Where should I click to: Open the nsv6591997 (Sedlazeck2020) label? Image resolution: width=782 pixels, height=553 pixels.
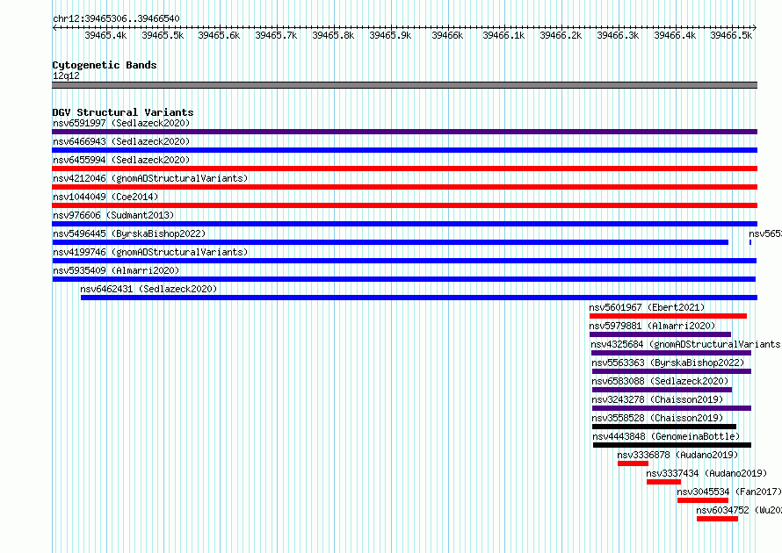(121, 123)
